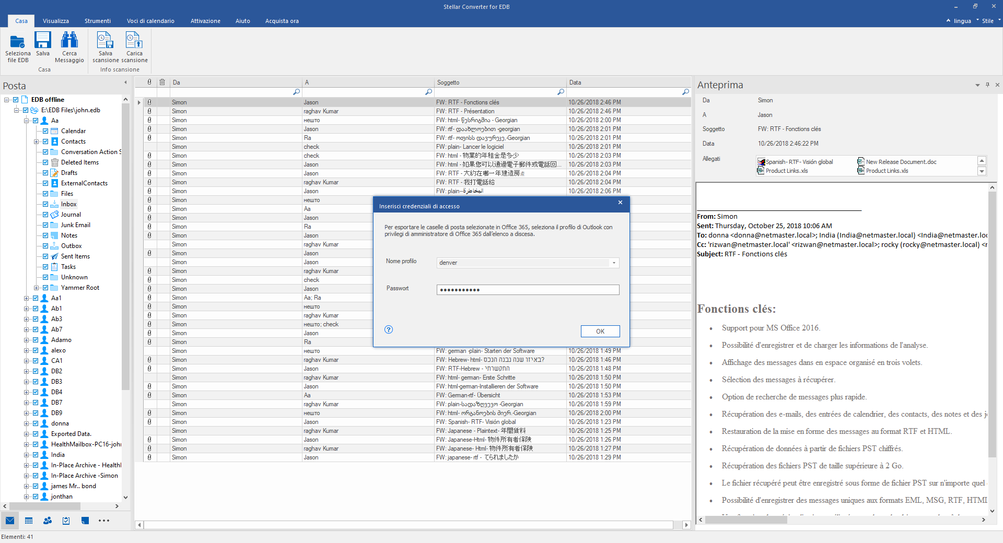The height and width of the screenshot is (543, 1003).
Task: Open the Strumenti tab
Action: pyautogui.click(x=98, y=21)
